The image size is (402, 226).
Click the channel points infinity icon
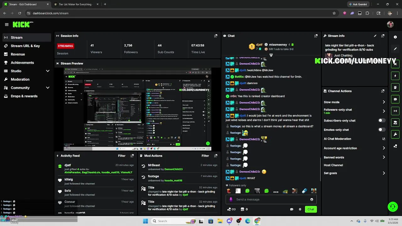(x=231, y=209)
